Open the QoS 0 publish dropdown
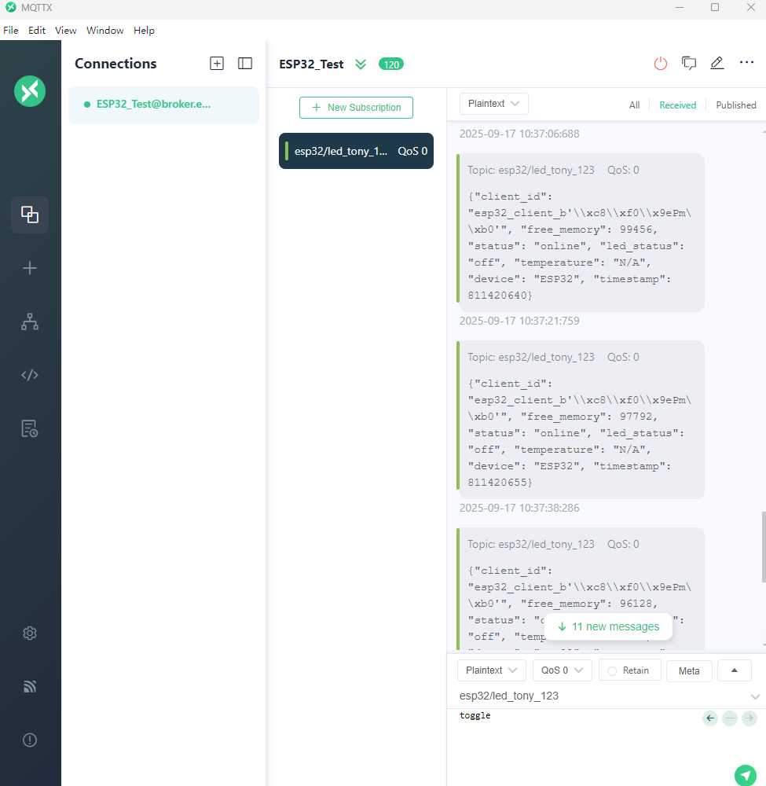 562,670
